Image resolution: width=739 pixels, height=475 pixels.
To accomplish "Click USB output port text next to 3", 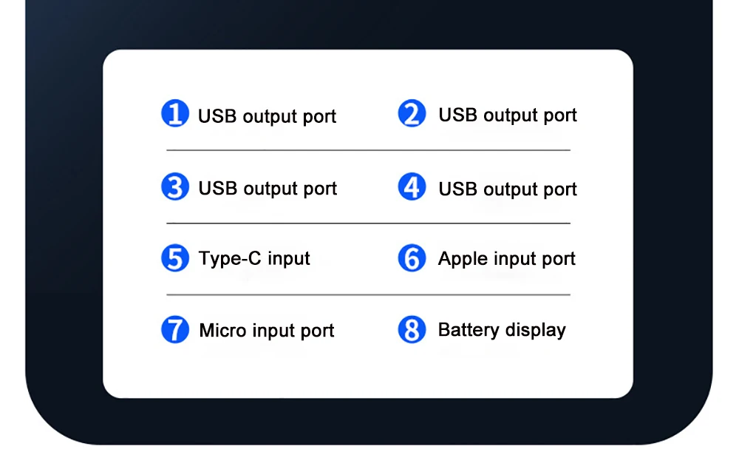I will click(x=268, y=189).
